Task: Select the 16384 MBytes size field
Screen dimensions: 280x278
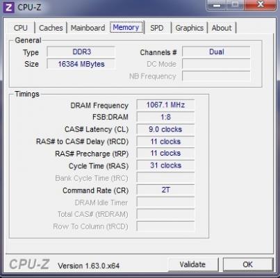Action: pos(81,64)
